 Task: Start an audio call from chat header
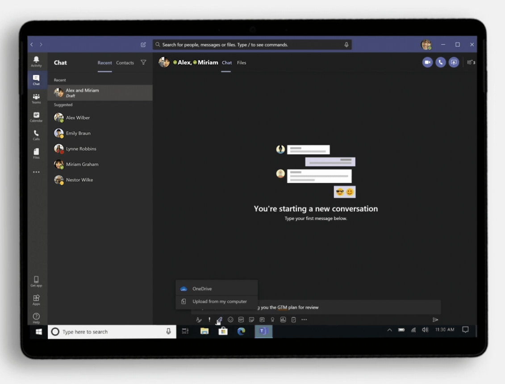point(440,62)
